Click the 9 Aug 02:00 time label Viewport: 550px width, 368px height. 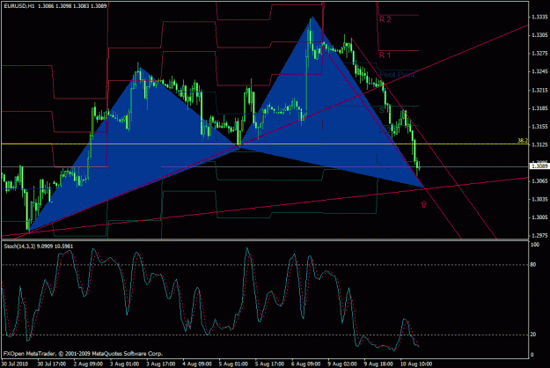pyautogui.click(x=342, y=364)
